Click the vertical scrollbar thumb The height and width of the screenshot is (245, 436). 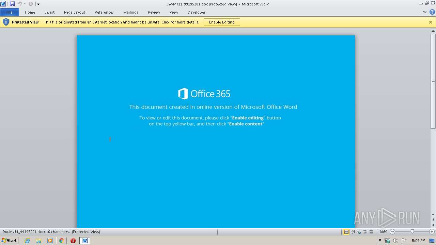tap(433, 81)
